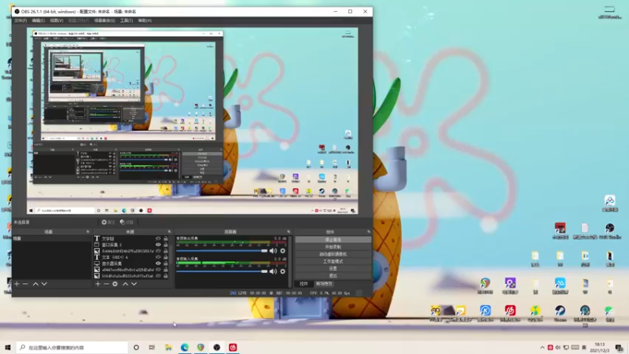Click 停止推流 button
Screen dimensions: 629x354
pos(333,240)
